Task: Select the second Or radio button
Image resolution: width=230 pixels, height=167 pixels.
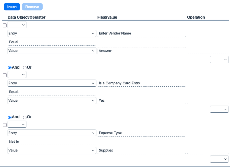Action: point(25,117)
